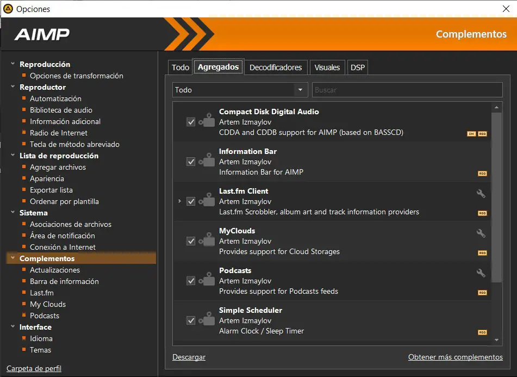The image size is (517, 377).
Task: Click the Descargar link
Action: (x=189, y=357)
